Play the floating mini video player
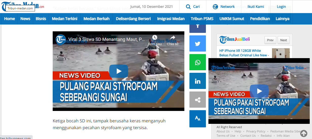Viewport: 312px width, 139px height. pos(259,91)
